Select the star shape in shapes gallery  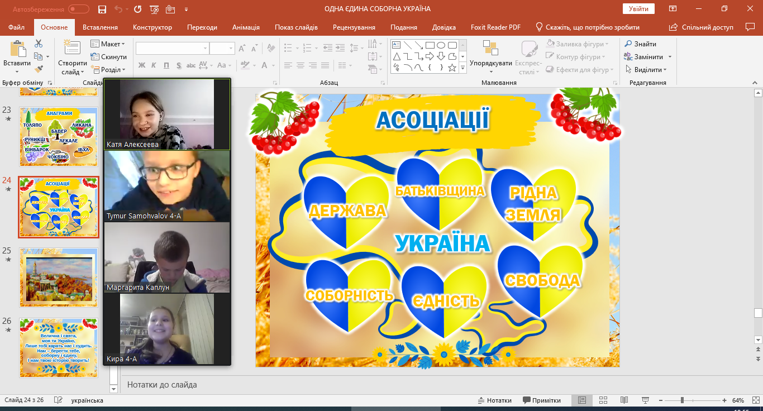tap(452, 68)
